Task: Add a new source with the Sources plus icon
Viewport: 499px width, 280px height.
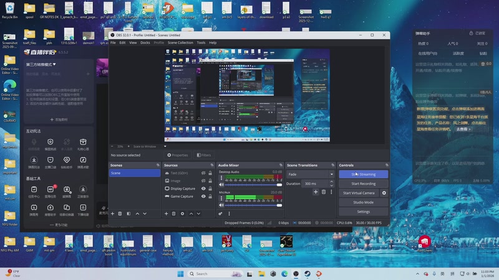Action: coord(166,213)
